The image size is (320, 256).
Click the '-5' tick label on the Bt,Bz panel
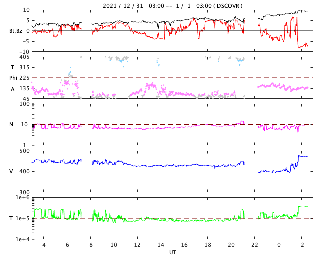point(26,41)
